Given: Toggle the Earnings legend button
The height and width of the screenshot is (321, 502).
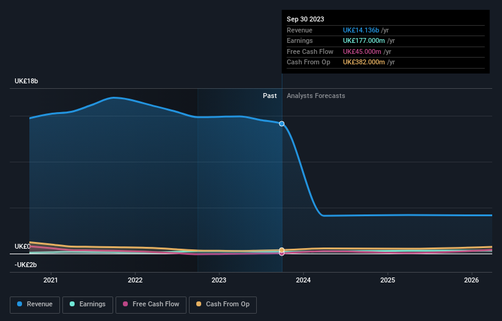Looking at the screenshot, I should click(x=87, y=304).
